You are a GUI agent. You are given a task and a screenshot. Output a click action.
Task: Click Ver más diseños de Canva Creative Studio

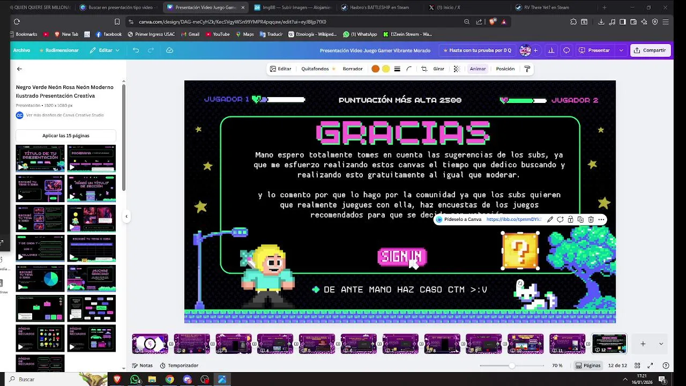pos(65,115)
